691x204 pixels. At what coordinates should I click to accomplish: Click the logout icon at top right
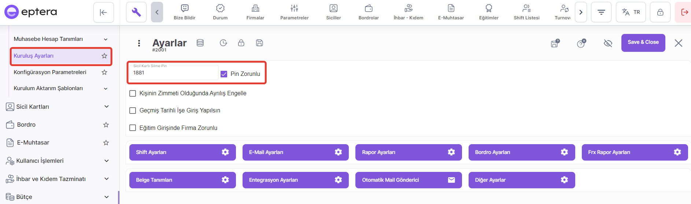[x=684, y=12]
